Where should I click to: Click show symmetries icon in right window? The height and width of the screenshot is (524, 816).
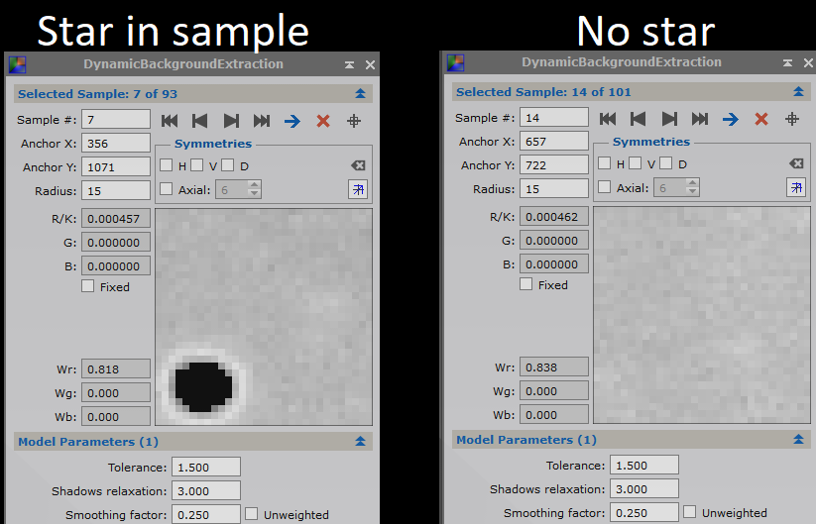pyautogui.click(x=796, y=187)
